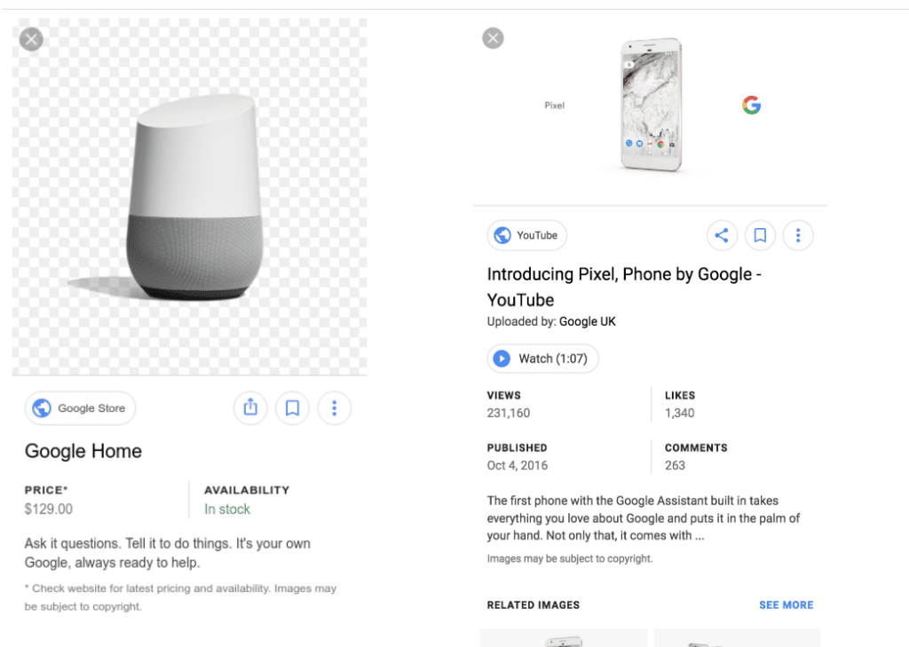Screen dimensions: 909x647
Task: Dismiss the Google Home panel with its X icon
Action: coord(30,39)
